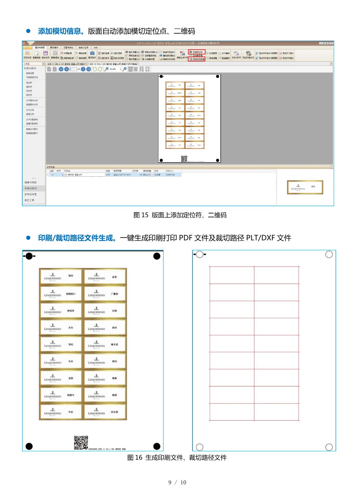Click 左对齐 in the toolbox panel
Screen dimensions: 354x501
tap(29, 83)
